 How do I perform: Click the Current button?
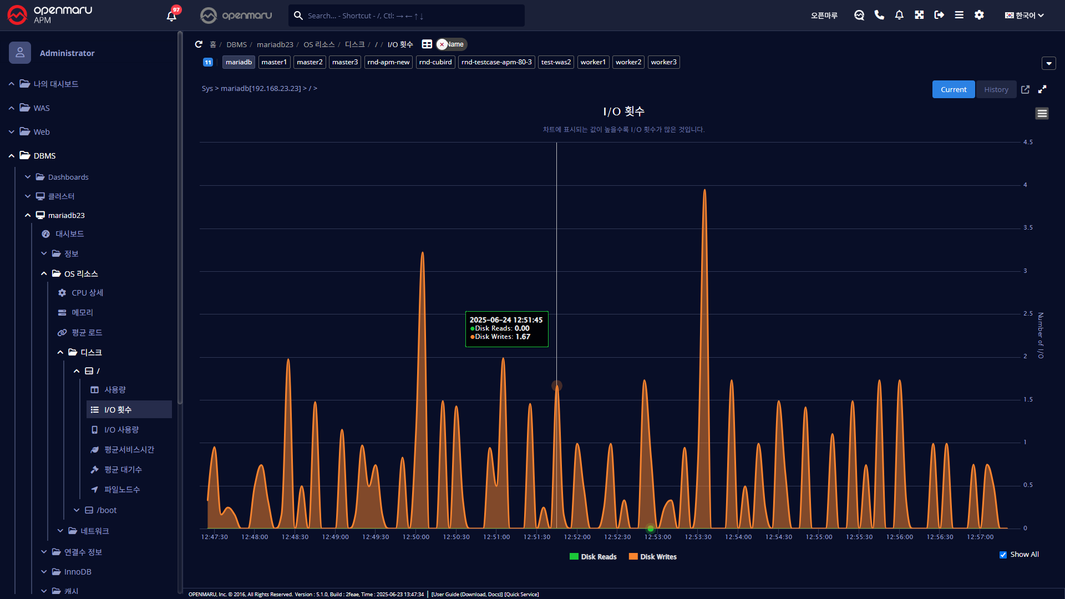953,89
